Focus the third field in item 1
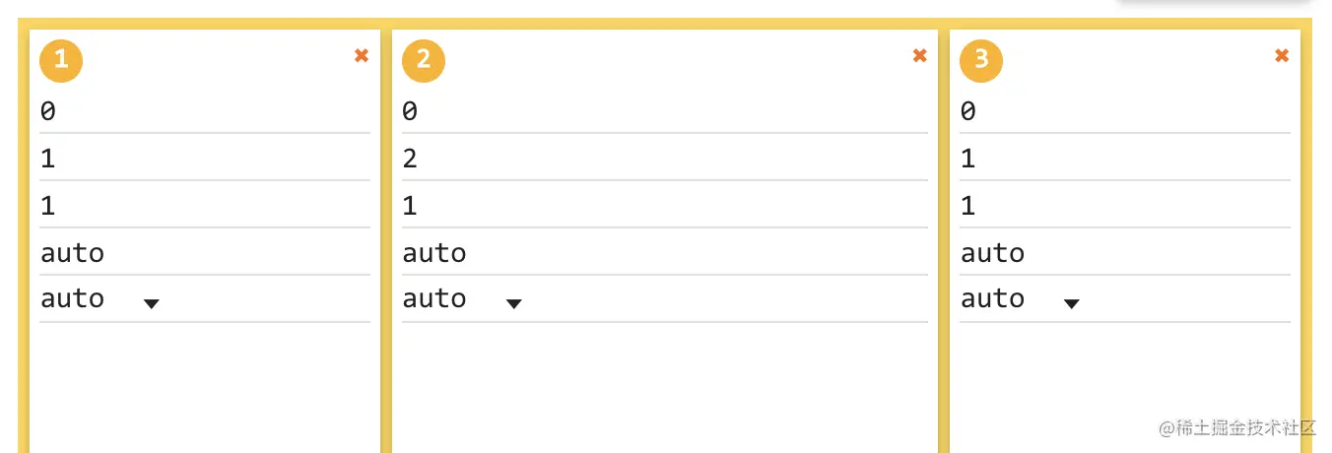The width and height of the screenshot is (1332, 453). 204,207
